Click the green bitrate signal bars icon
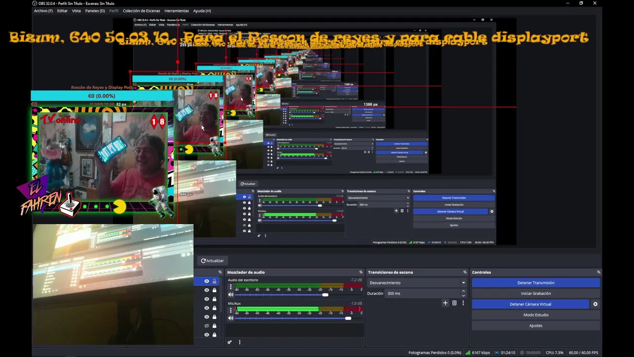 468,353
